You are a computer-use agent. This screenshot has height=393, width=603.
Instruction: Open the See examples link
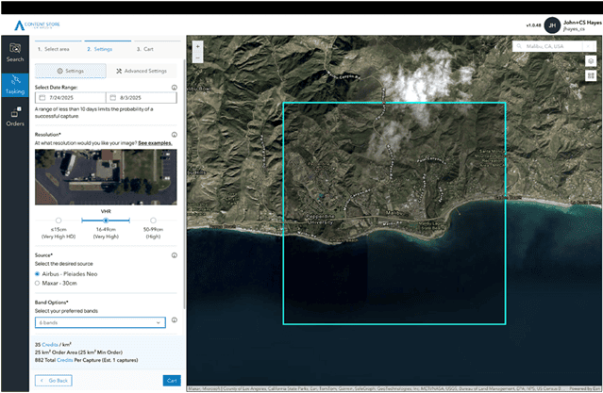(x=155, y=143)
